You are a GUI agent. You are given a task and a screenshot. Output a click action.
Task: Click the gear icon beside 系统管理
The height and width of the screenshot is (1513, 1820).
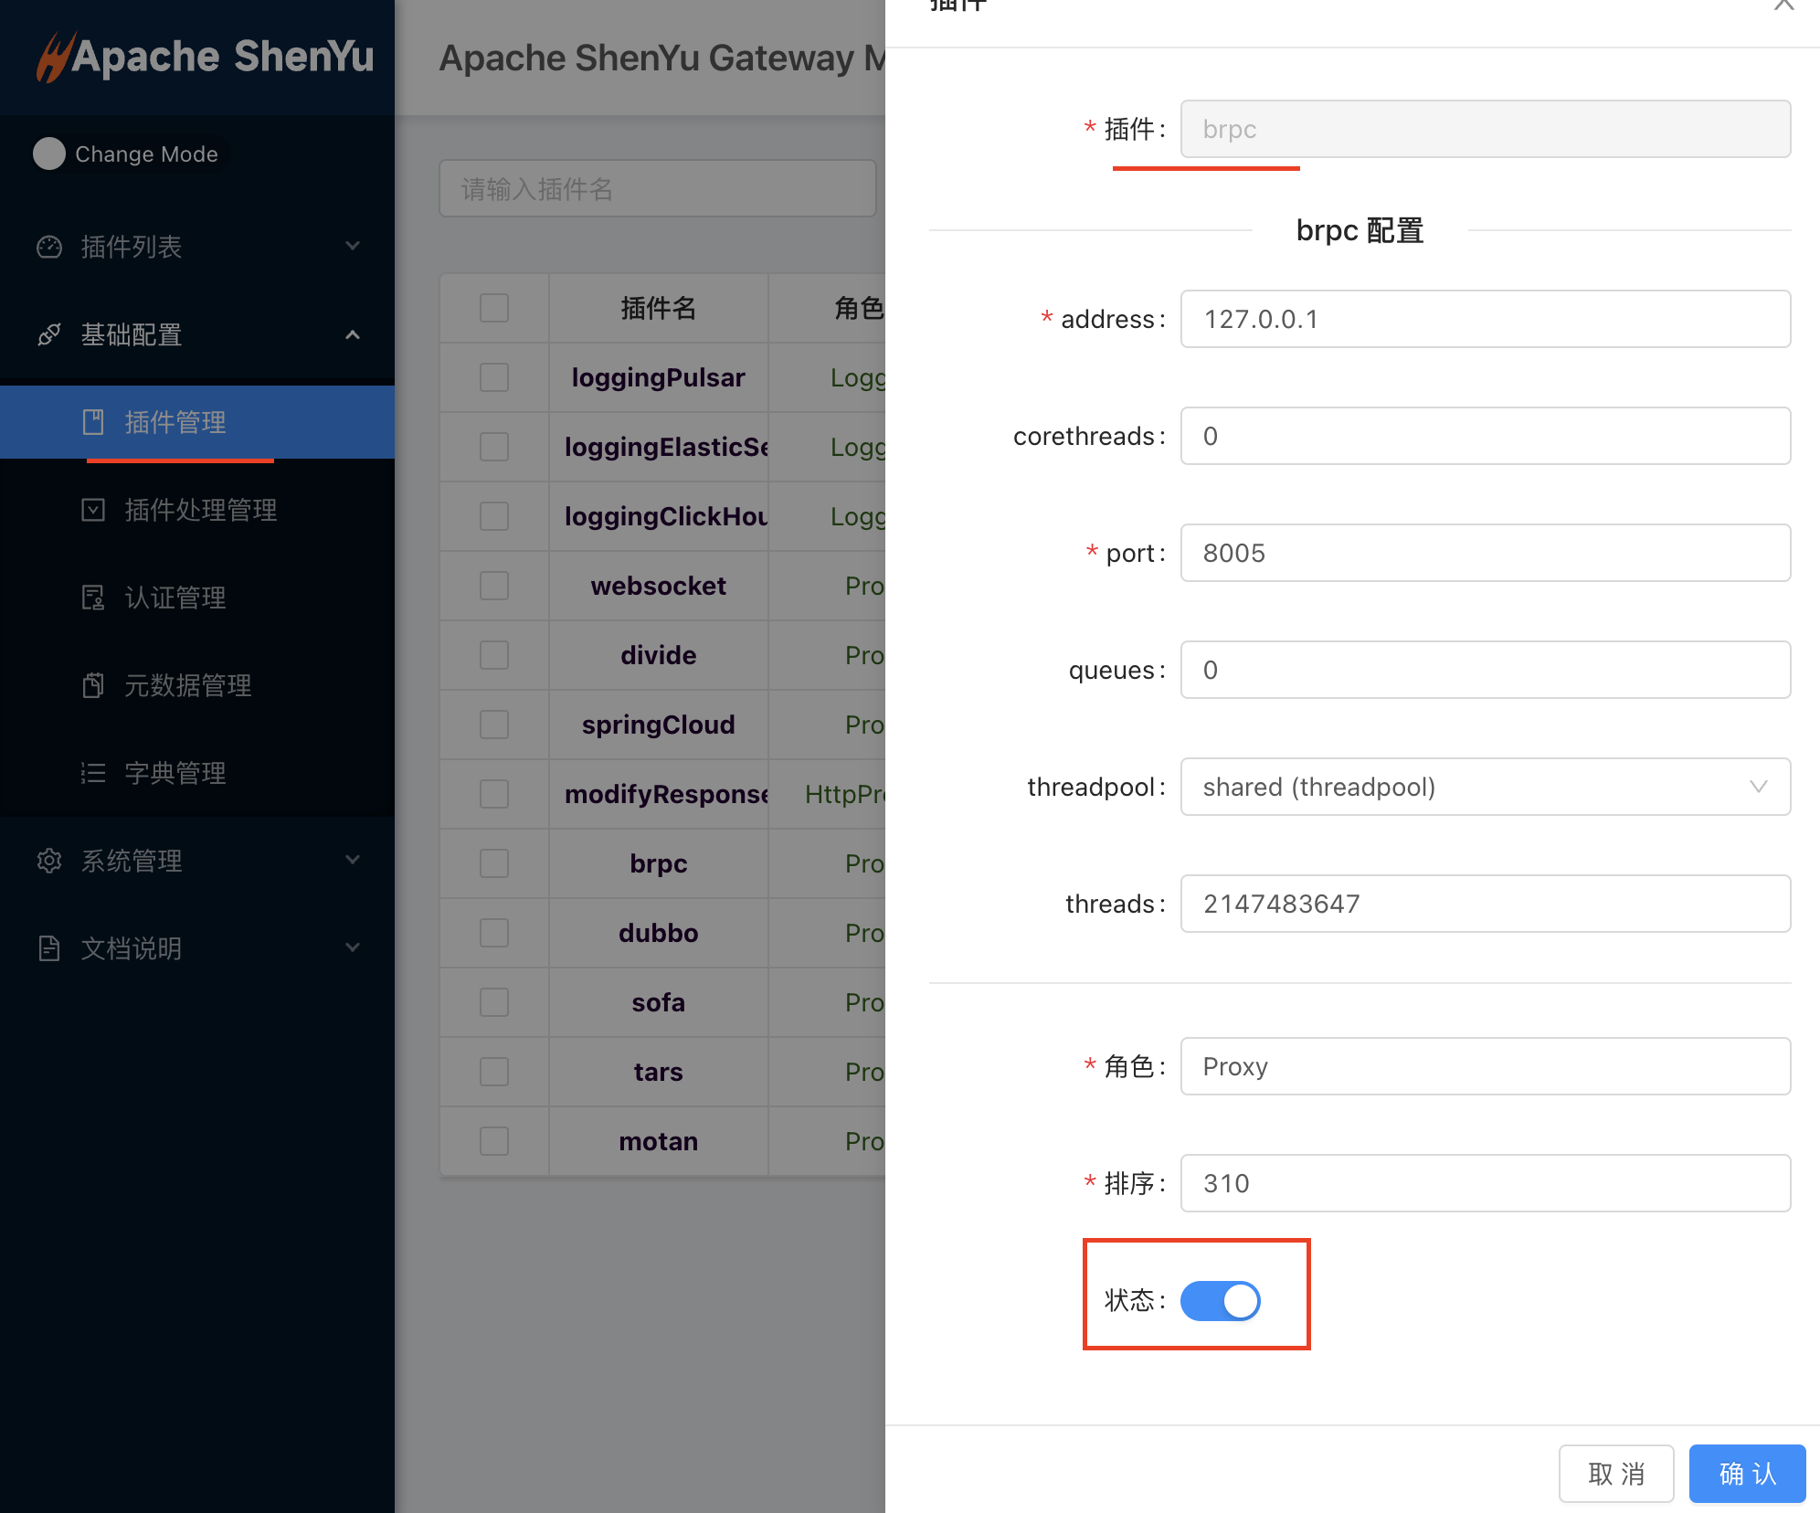tap(49, 861)
